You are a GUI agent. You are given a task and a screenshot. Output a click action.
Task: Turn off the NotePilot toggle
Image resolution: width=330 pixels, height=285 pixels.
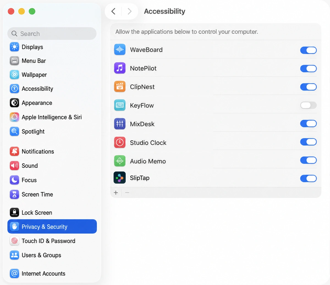tap(308, 68)
